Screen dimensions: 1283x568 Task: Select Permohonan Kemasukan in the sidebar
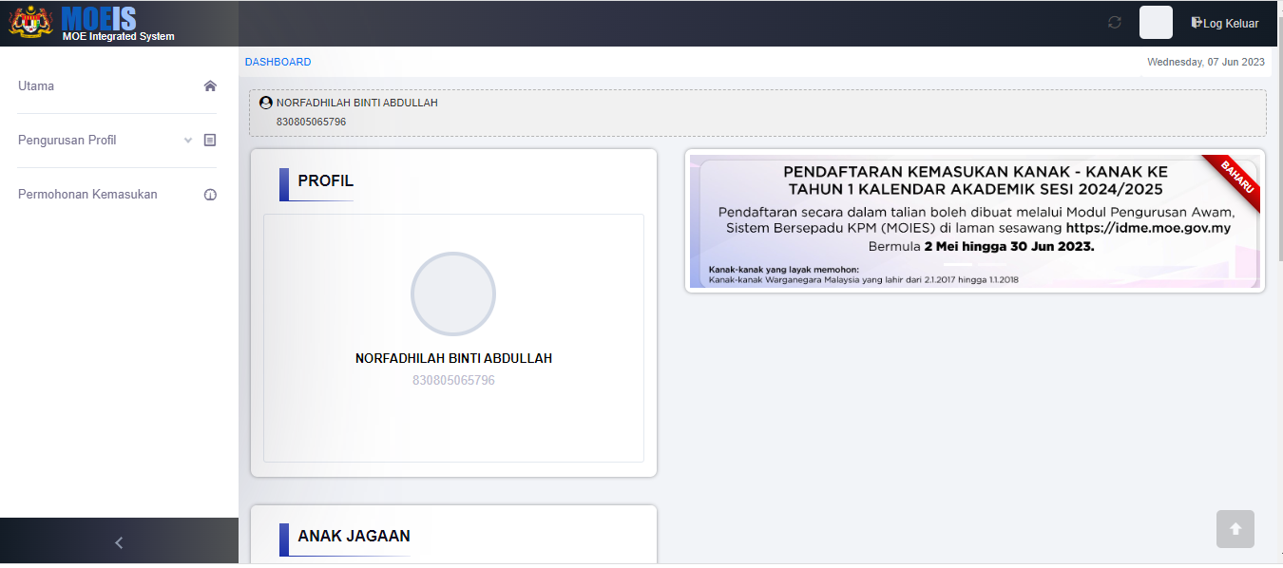coord(87,195)
